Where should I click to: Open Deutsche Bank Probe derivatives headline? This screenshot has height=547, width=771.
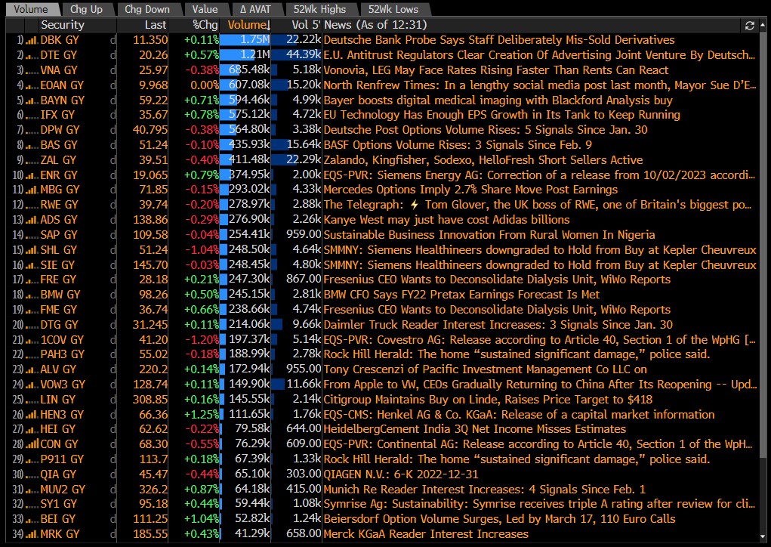(x=499, y=40)
